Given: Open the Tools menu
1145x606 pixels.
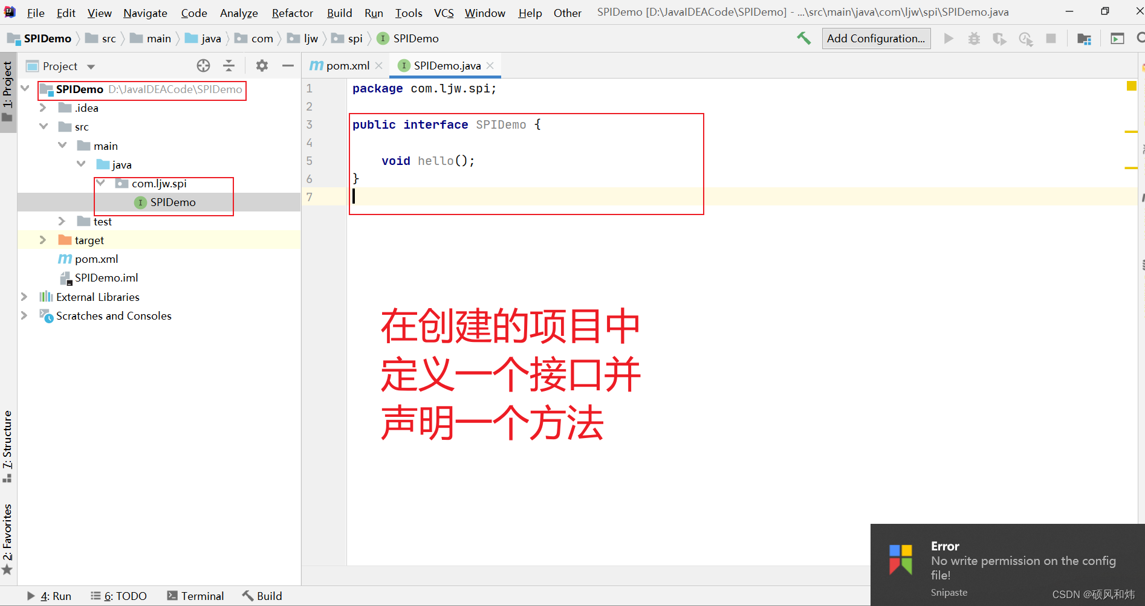Looking at the screenshot, I should click(409, 13).
